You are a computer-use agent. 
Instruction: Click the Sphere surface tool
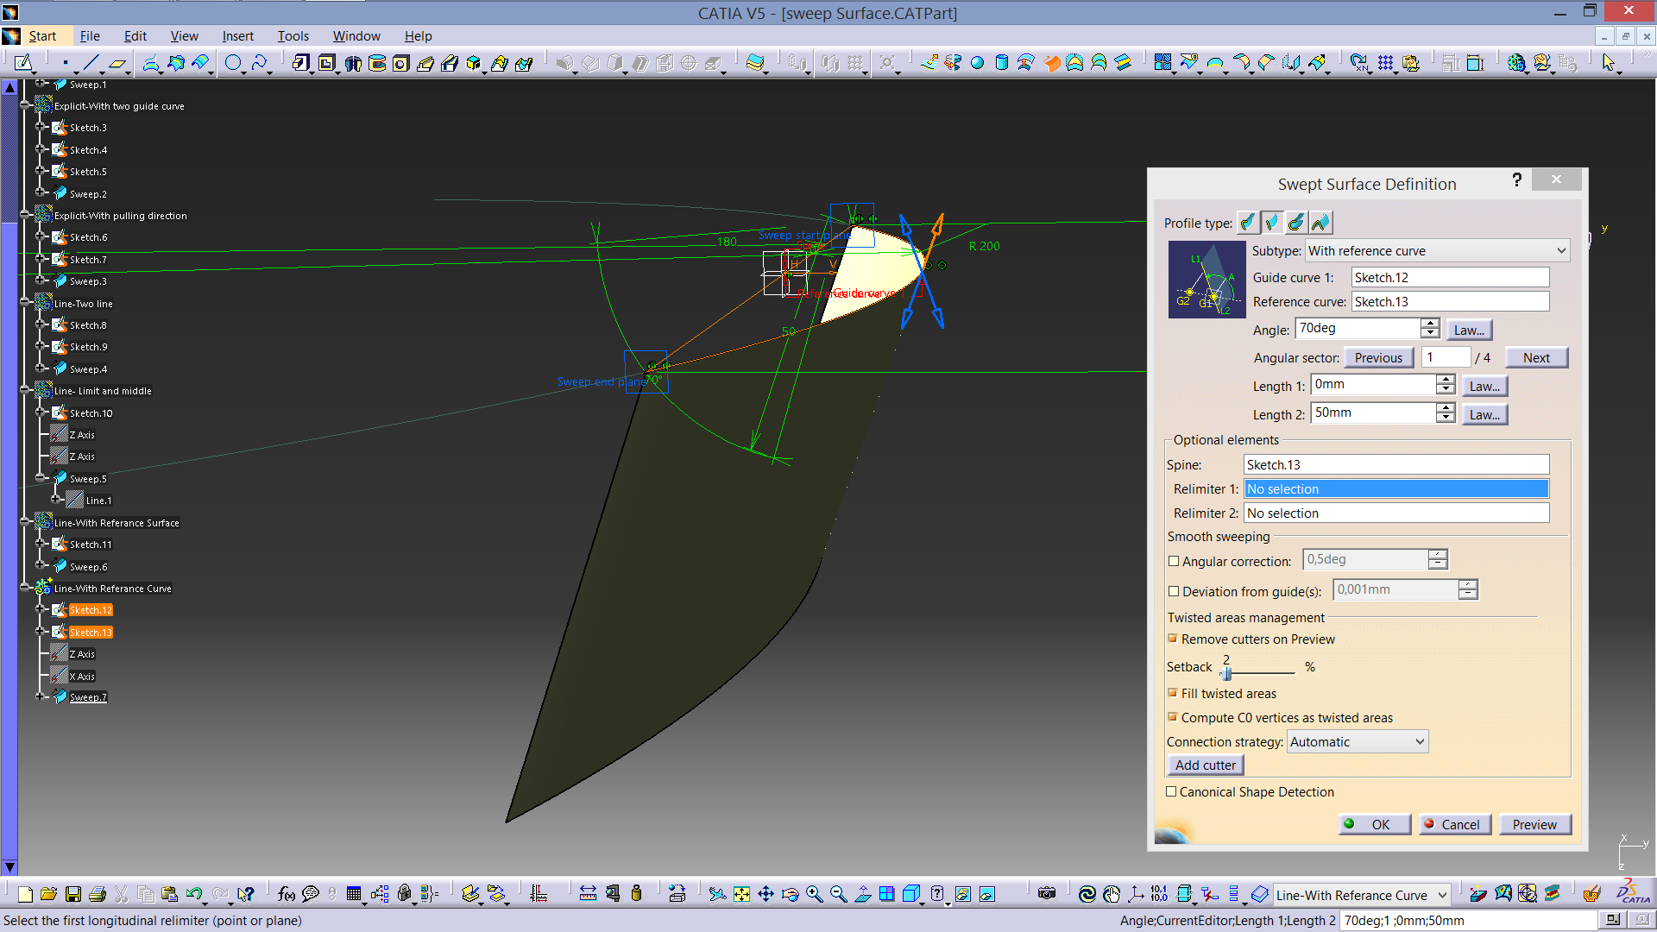977,62
